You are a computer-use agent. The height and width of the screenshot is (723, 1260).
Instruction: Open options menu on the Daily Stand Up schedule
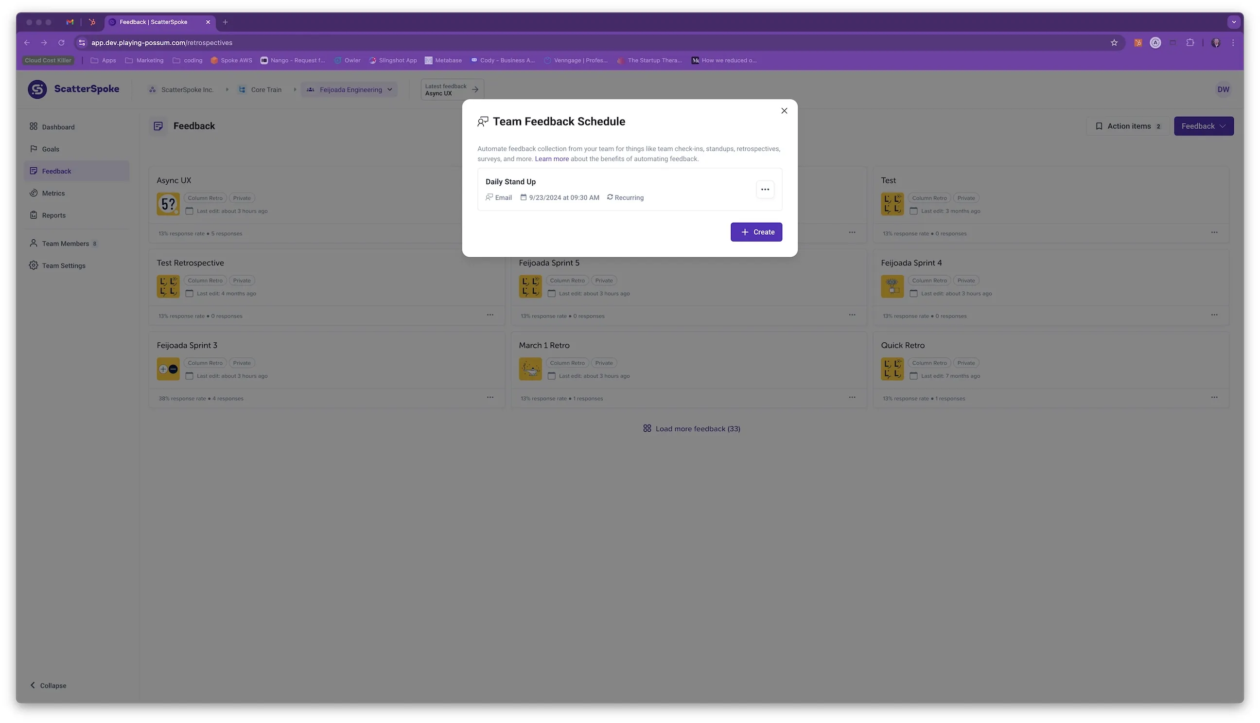[765, 189]
